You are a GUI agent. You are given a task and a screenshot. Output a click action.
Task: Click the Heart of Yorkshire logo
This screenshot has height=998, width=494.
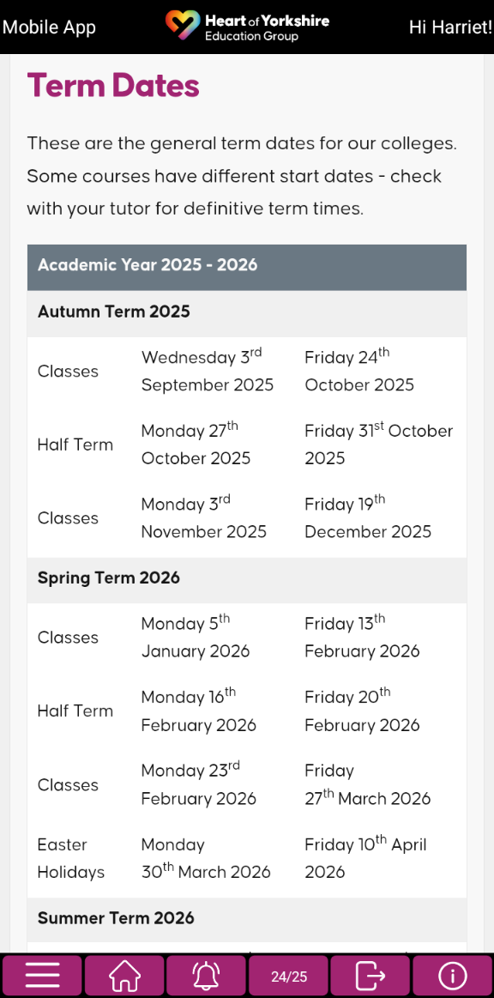pos(247,27)
